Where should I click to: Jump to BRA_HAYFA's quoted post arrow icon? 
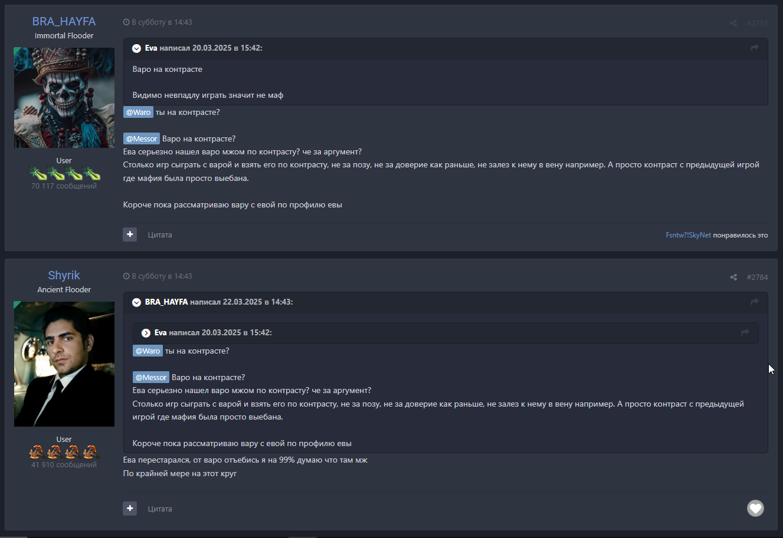[754, 302]
